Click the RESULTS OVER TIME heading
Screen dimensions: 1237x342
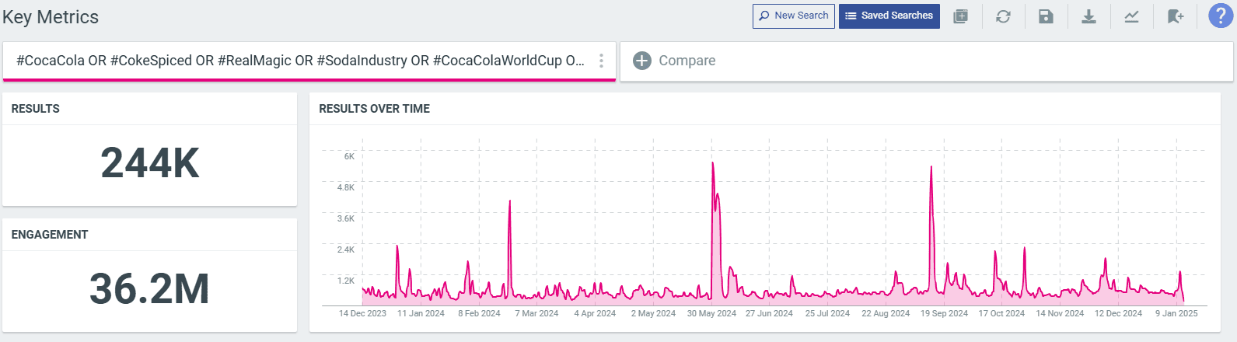point(374,109)
